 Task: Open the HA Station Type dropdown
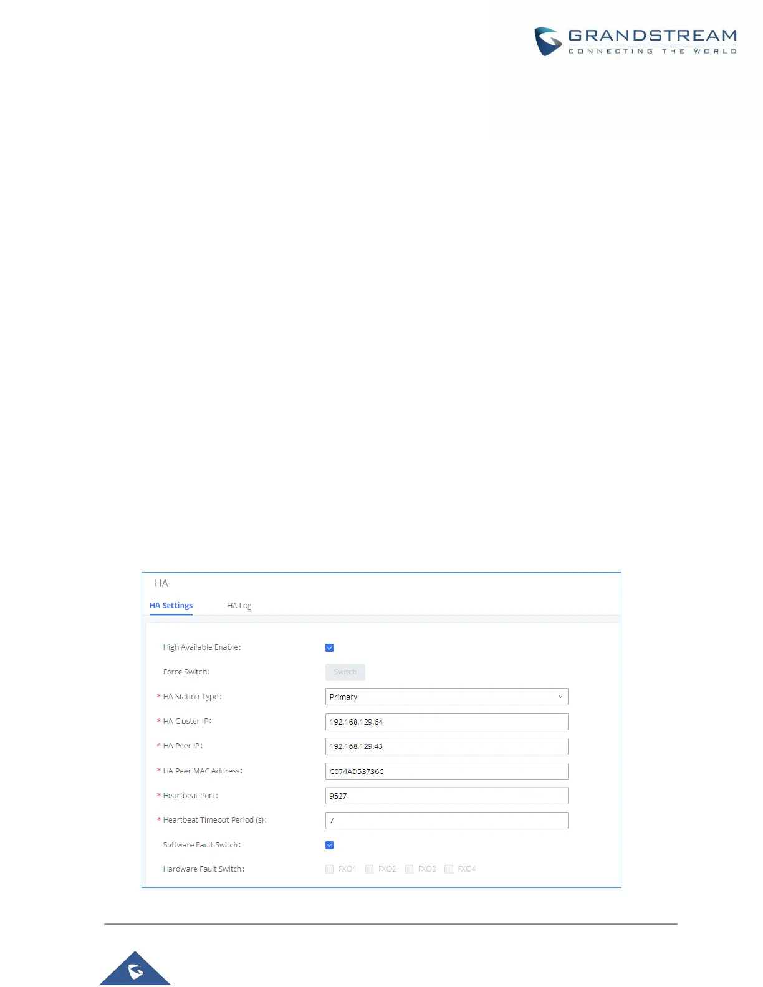click(x=447, y=697)
